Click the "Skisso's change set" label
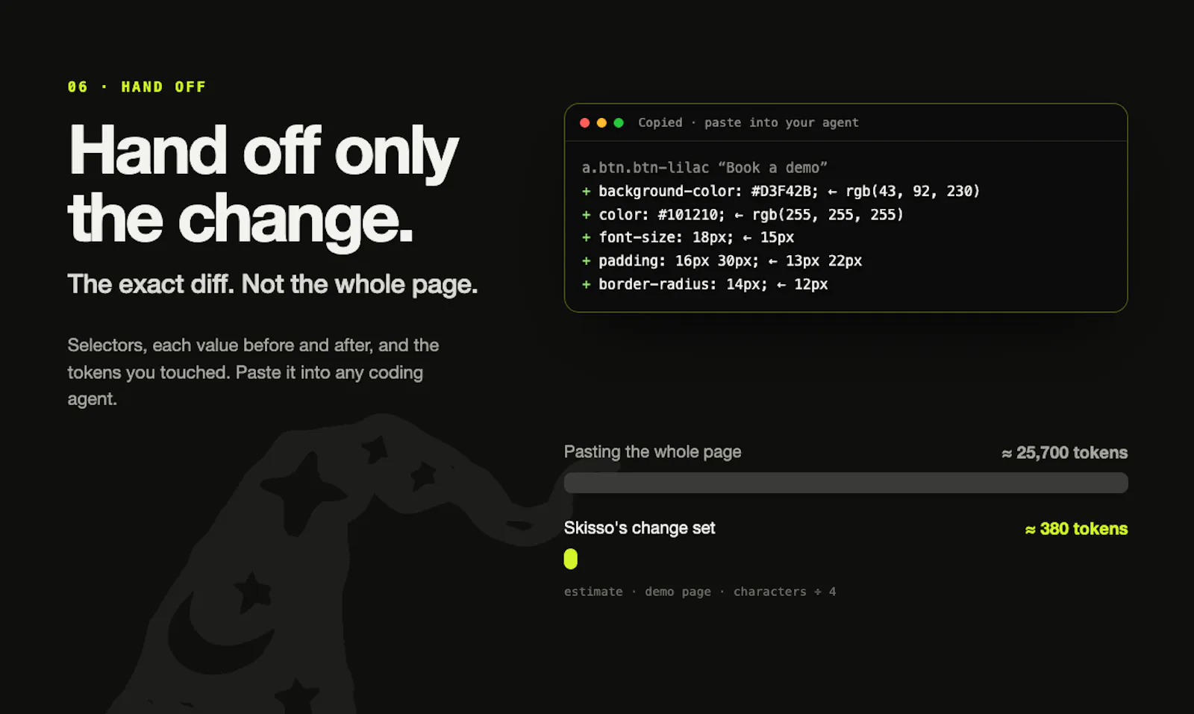The width and height of the screenshot is (1194, 714). click(640, 528)
